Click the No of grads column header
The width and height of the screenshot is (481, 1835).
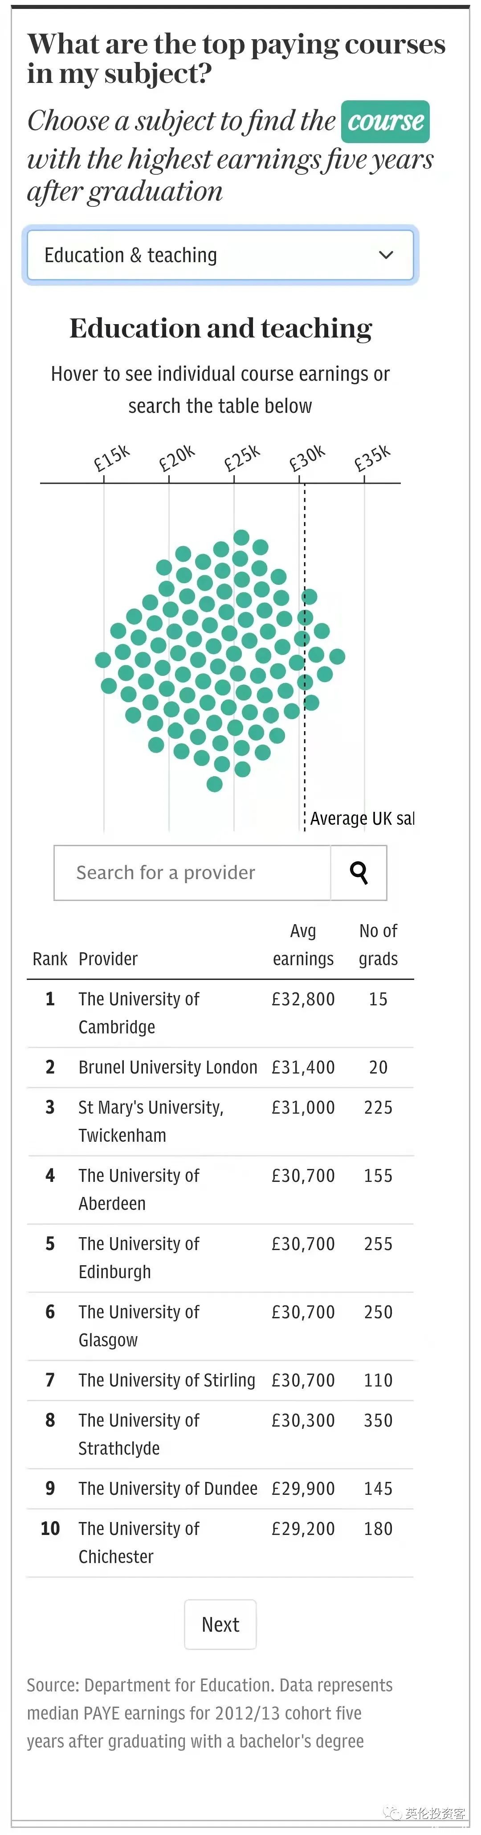378,945
